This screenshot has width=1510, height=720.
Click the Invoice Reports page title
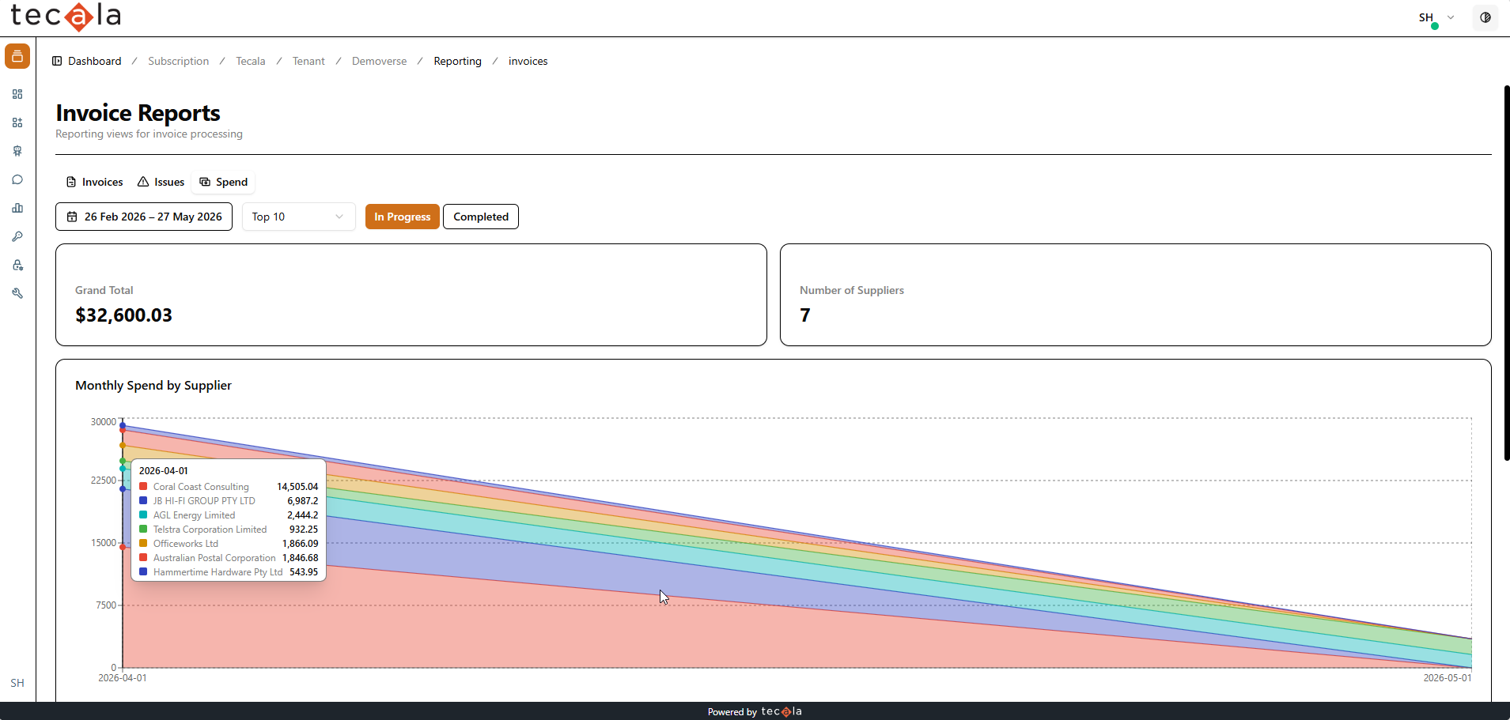[138, 113]
